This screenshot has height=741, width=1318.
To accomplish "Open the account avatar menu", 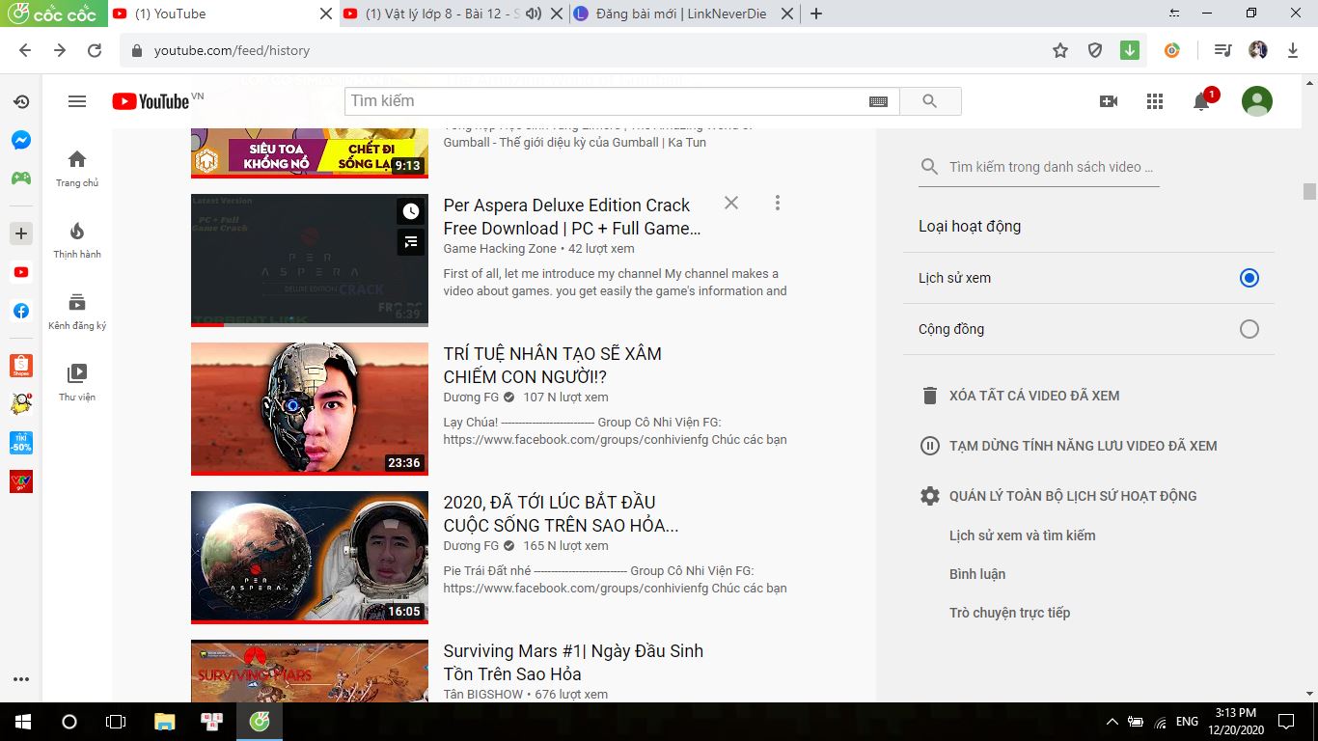I will point(1256,101).
